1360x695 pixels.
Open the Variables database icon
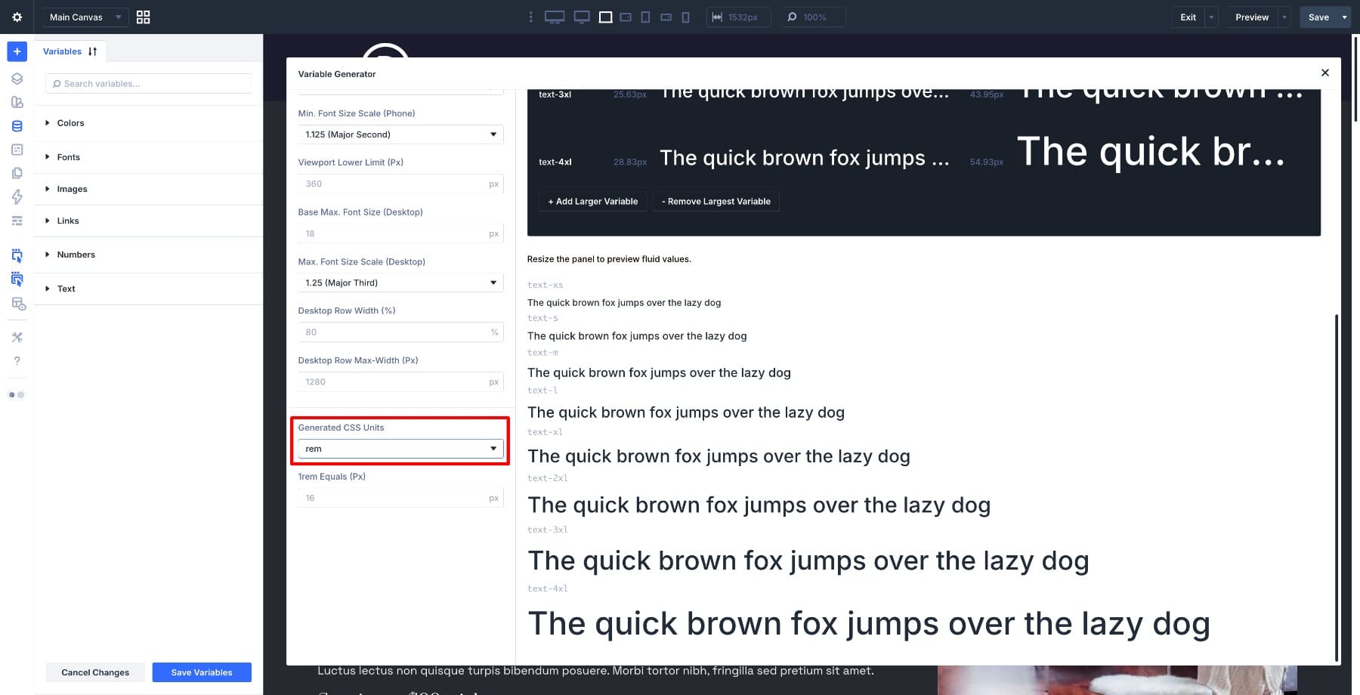coord(17,126)
